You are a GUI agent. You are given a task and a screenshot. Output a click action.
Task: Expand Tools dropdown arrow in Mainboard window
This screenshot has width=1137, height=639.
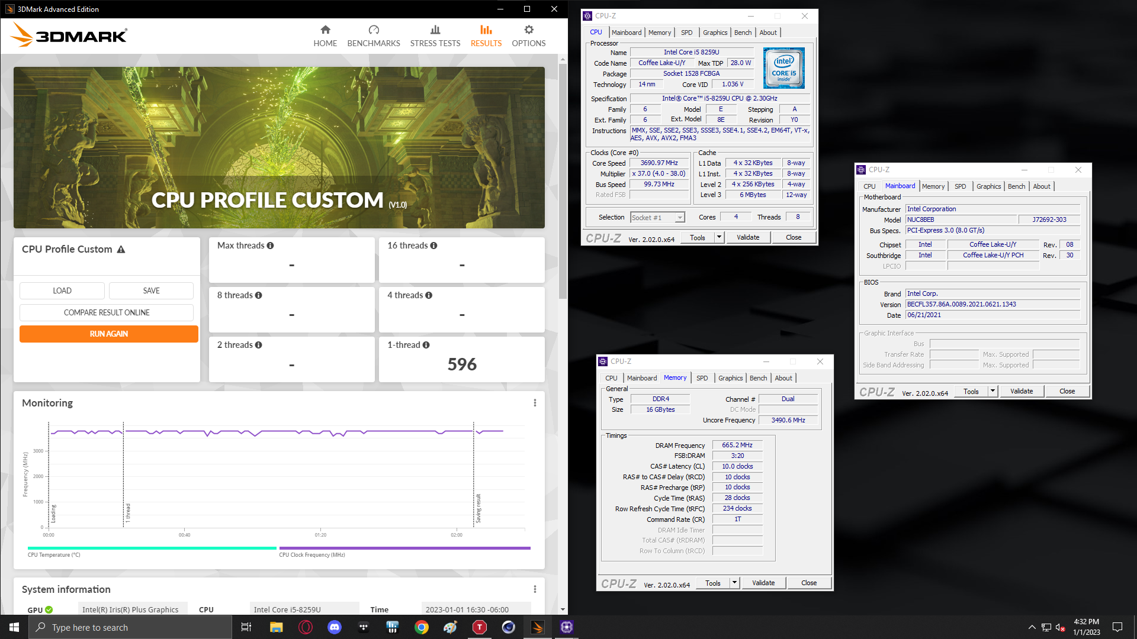pyautogui.click(x=993, y=391)
